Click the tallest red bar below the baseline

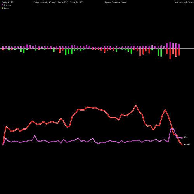(x=170, y=54)
